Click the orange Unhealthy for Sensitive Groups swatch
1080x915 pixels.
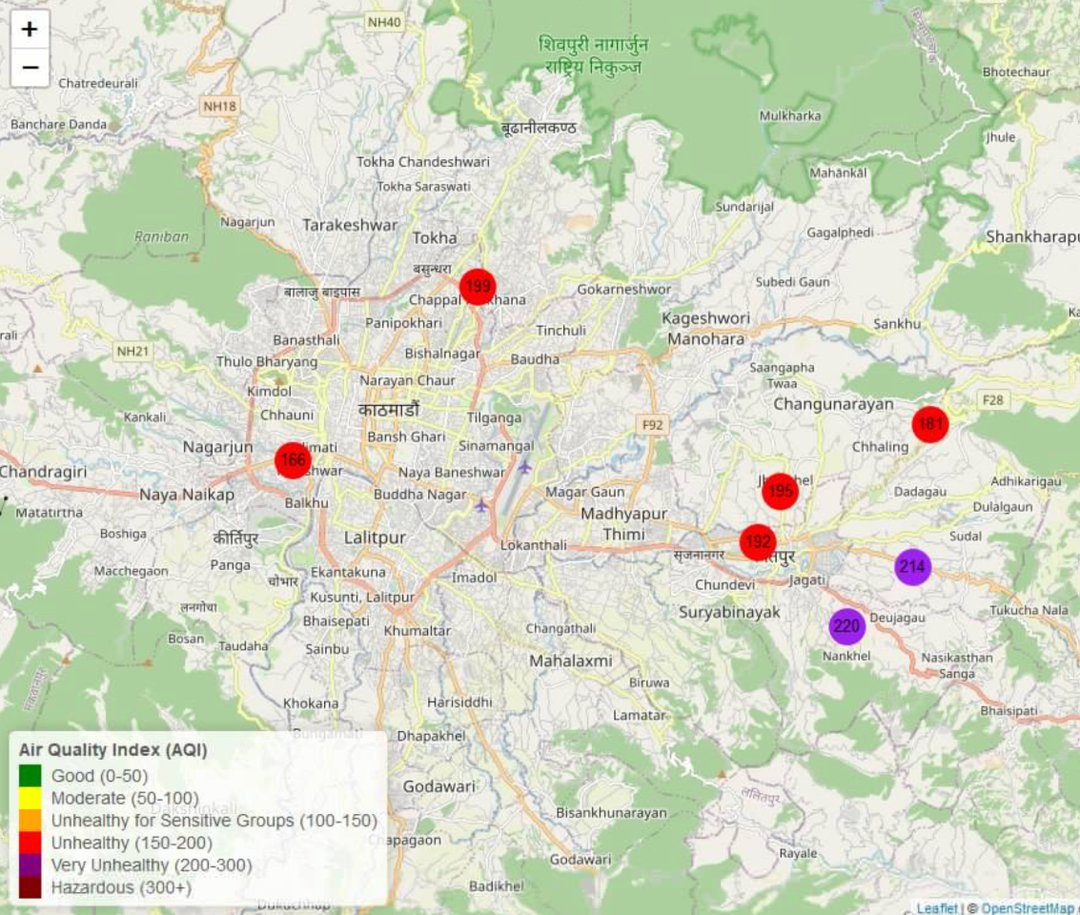pyautogui.click(x=31, y=821)
